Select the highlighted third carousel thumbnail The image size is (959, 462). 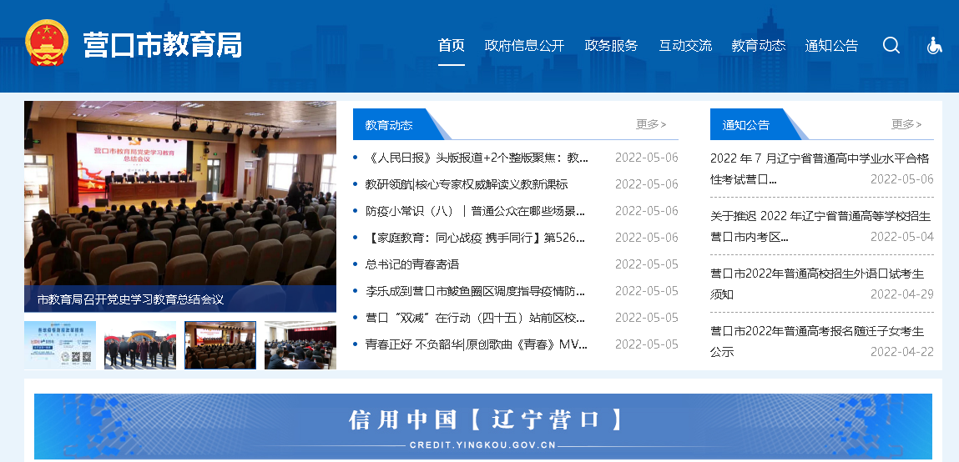[220, 344]
